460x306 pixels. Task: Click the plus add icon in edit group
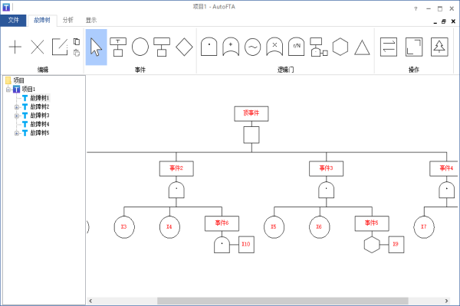(x=15, y=47)
